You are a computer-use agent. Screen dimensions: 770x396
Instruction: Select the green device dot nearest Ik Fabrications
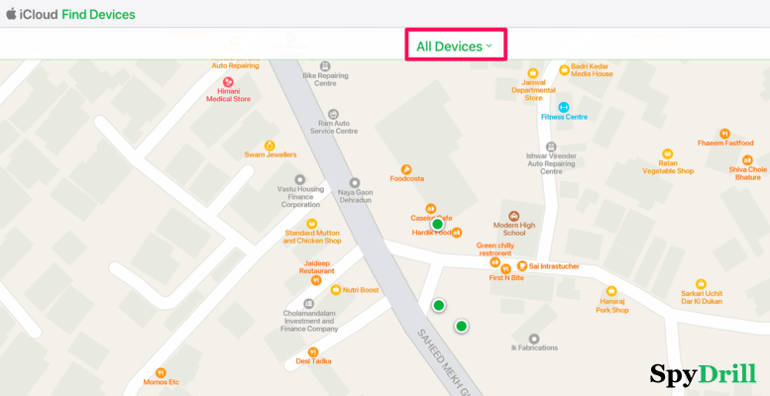[461, 326]
